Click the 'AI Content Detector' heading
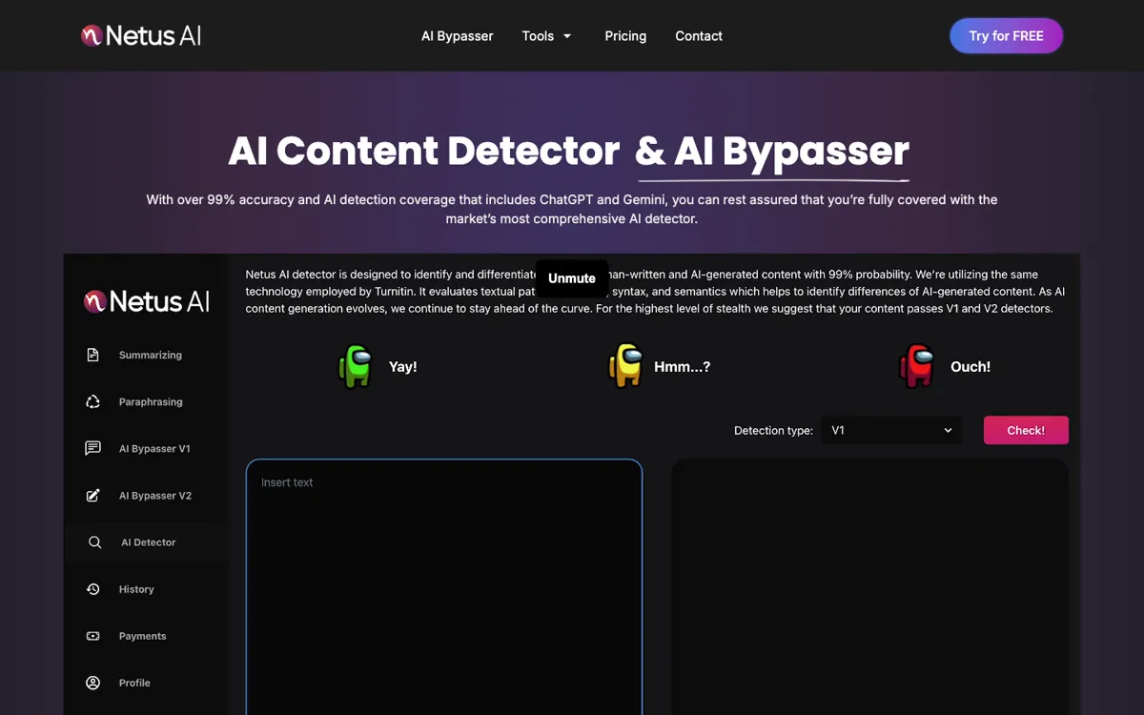The image size is (1144, 715). point(423,151)
